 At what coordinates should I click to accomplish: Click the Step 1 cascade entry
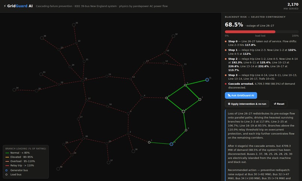pyautogui.click(x=262, y=52)
